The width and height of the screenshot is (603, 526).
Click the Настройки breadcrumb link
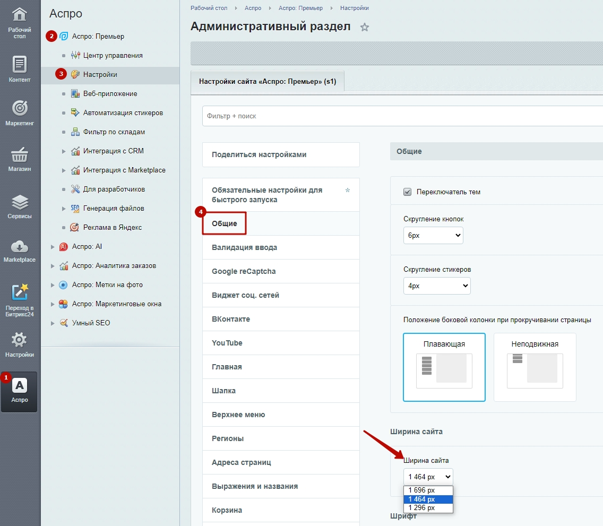(354, 8)
